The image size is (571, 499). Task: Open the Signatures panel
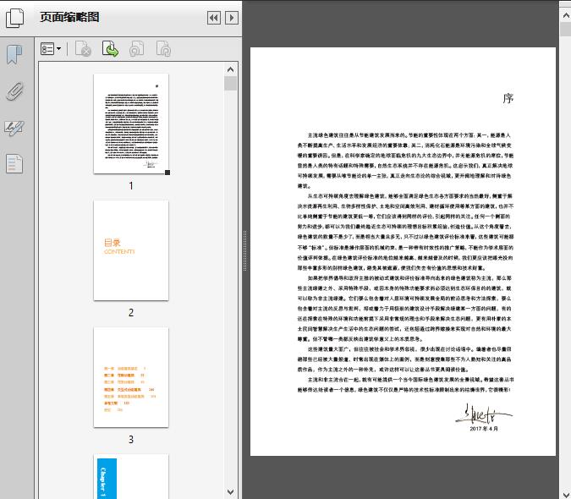click(14, 128)
